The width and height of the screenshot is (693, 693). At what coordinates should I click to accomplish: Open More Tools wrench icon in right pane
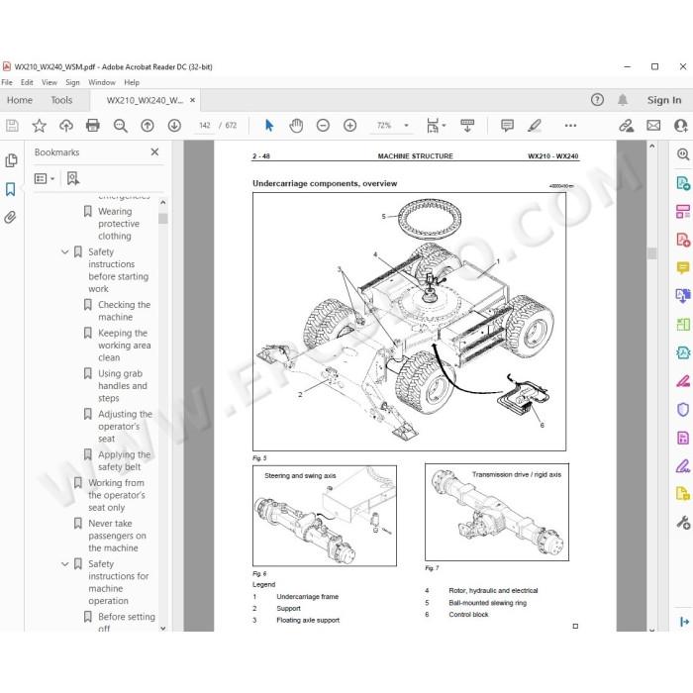(x=683, y=523)
